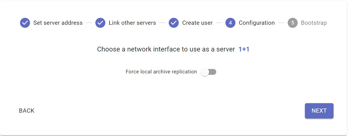Screen dimensions: 348x136
Task: Click the checkmark icon for Set server address
Action: tap(25, 23)
